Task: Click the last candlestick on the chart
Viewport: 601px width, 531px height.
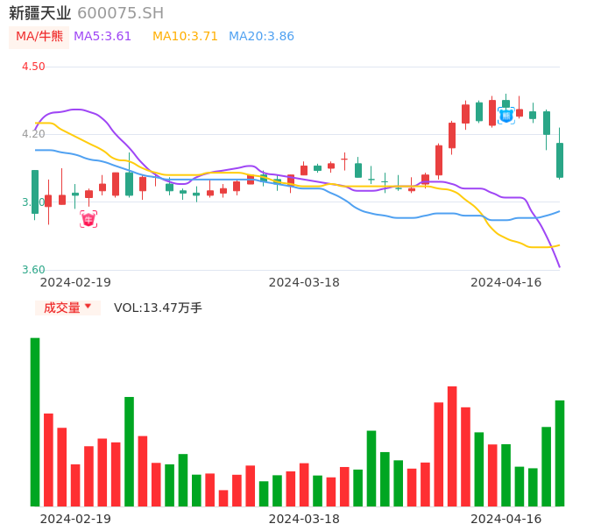Action: click(x=560, y=160)
